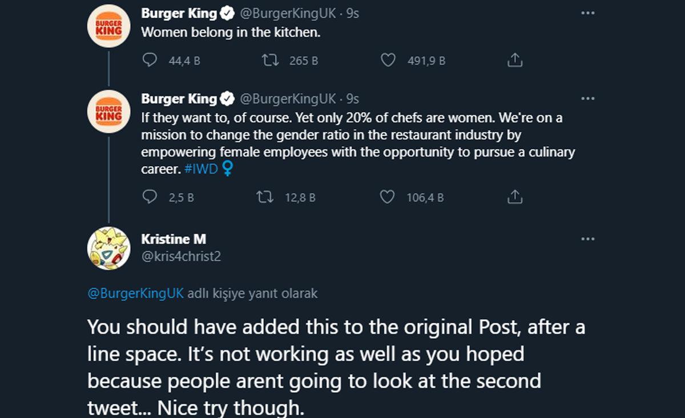Screen dimensions: 685x418
Task: Reply to the "Women belong in the kitchen" tweet
Action: coord(150,60)
